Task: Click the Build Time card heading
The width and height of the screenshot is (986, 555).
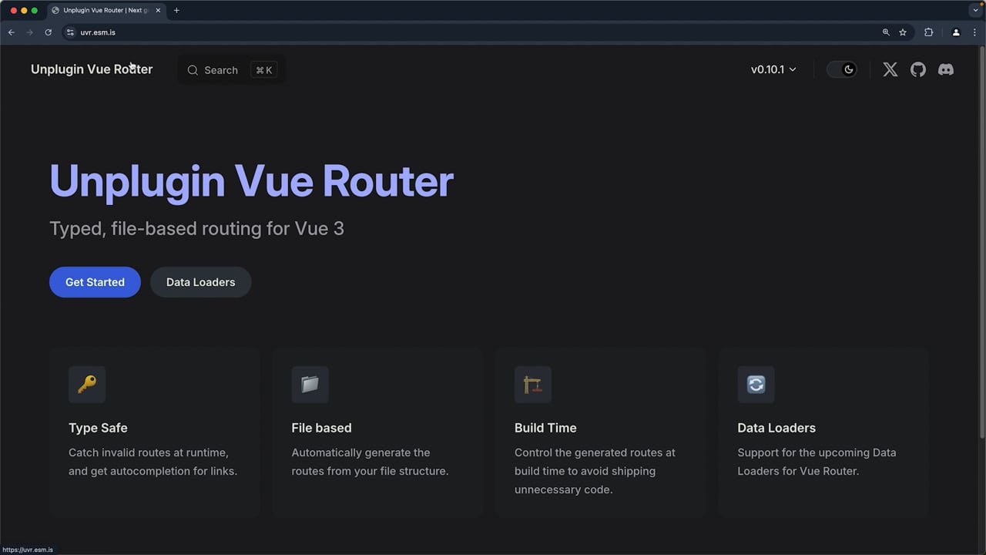Action: pyautogui.click(x=545, y=428)
